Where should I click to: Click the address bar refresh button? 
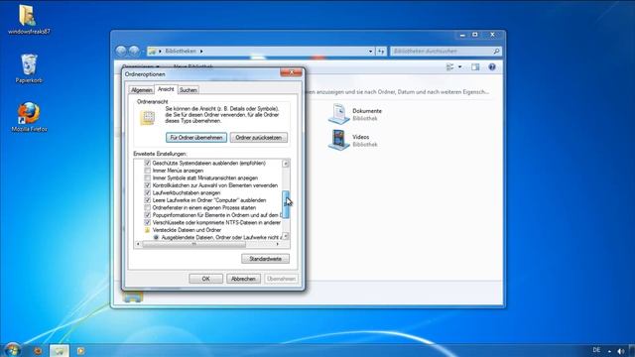tap(381, 51)
